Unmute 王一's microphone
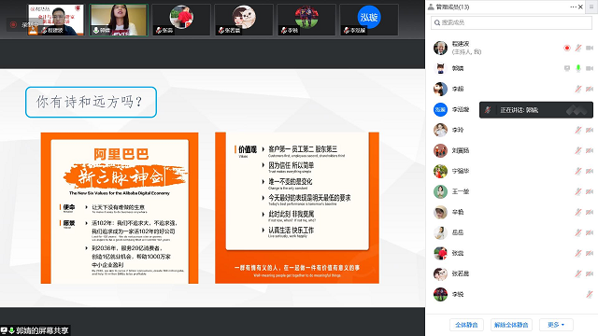Viewport: 598px width, 336px height. pyautogui.click(x=578, y=191)
